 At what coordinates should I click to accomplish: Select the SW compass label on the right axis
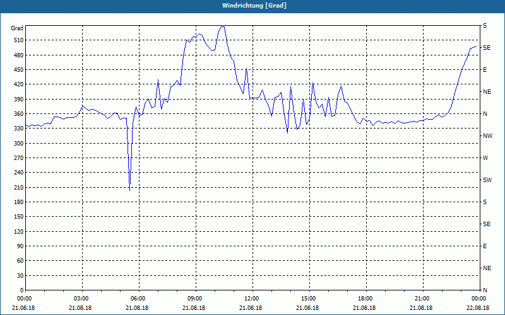[x=487, y=180]
